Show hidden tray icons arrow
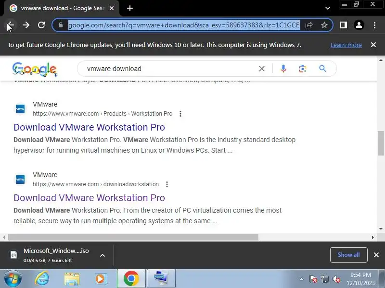The image size is (385, 288). pos(301,279)
